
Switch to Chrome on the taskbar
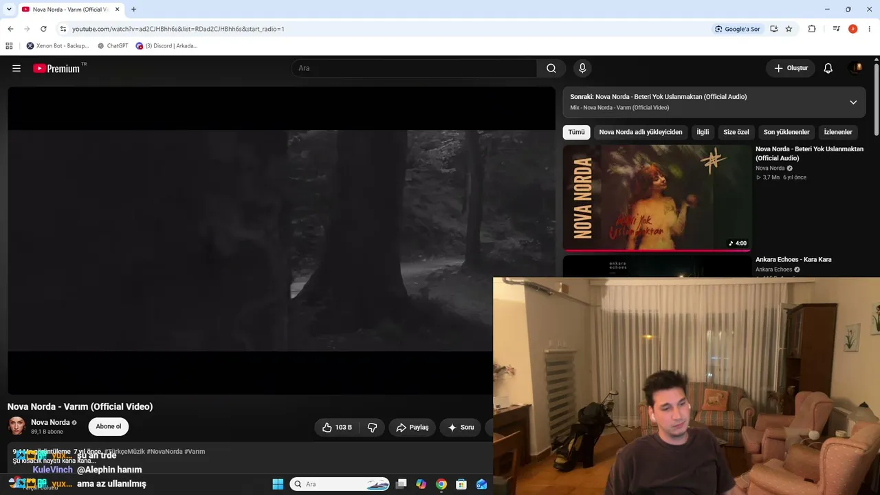[x=441, y=484]
